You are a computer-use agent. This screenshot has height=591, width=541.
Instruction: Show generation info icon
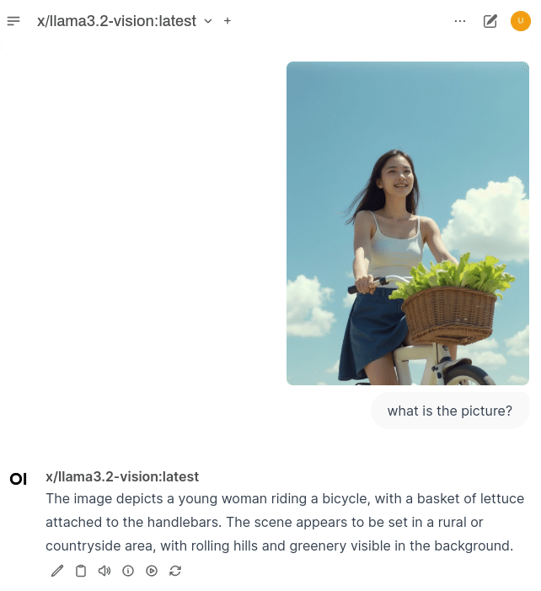point(128,571)
